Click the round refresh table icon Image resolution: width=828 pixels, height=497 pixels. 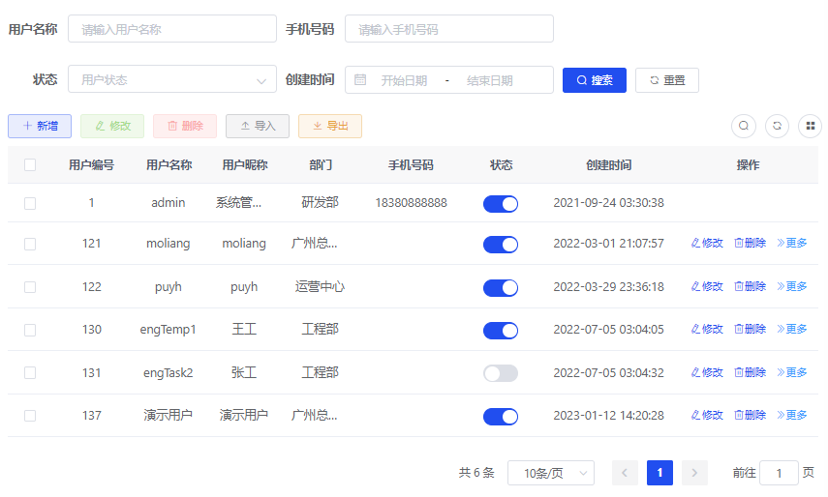(778, 126)
